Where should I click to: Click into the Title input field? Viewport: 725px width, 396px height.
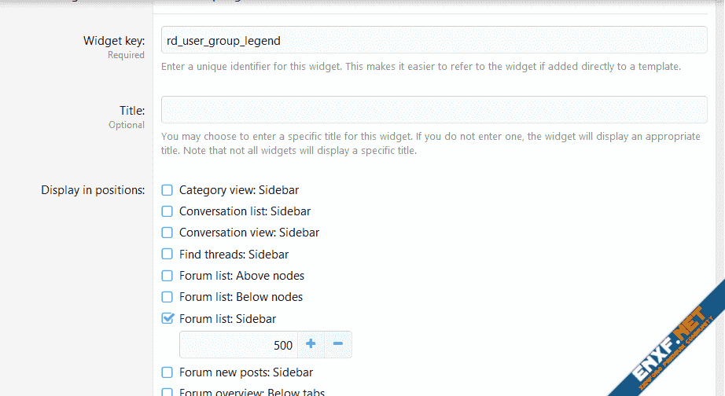click(434, 110)
